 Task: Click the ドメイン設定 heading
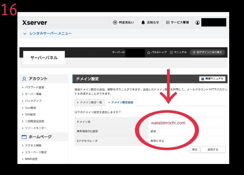click(x=87, y=79)
